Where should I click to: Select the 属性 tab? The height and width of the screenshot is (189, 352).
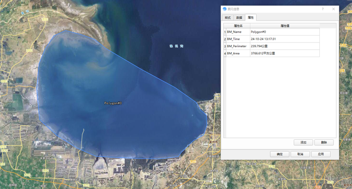coord(251,18)
